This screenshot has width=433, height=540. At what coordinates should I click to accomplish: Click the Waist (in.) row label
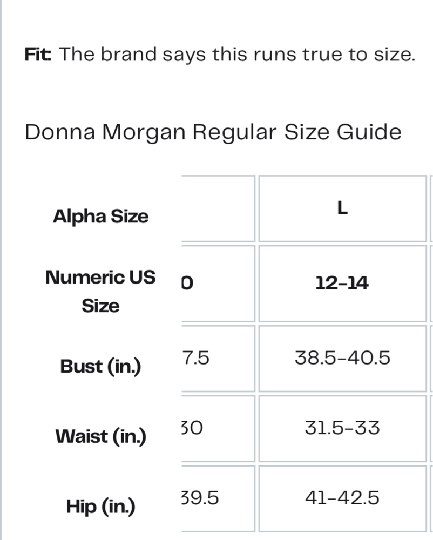coord(100,436)
